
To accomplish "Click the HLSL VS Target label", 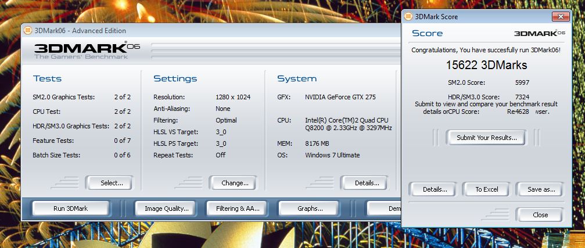I will (x=175, y=132).
